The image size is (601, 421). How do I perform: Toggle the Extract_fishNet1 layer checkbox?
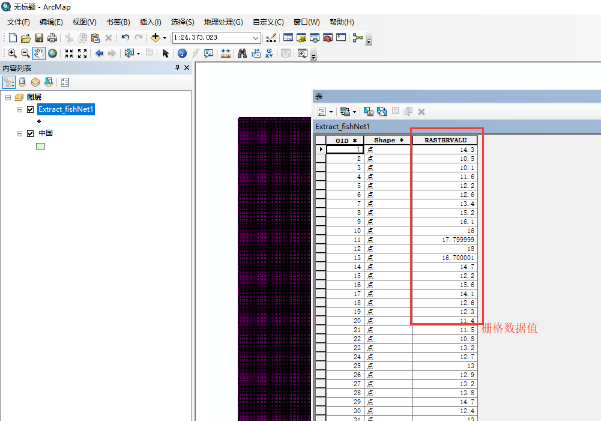click(x=31, y=110)
